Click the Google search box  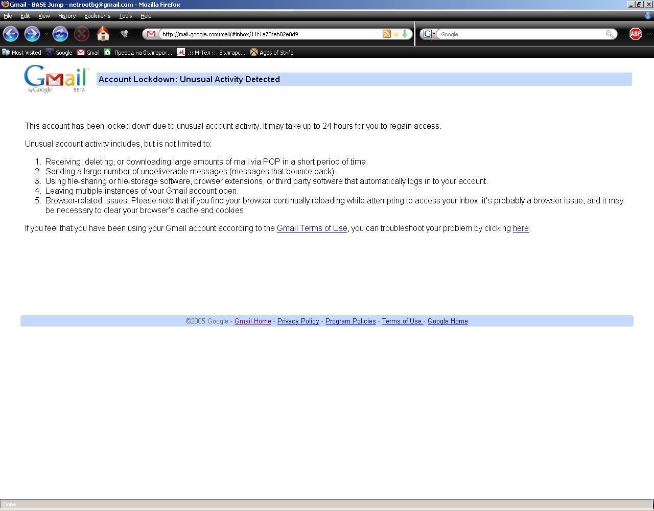(x=521, y=34)
